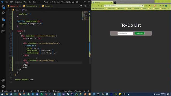Viewport: 171px width, 96px height.
Task: Open the Run and Debug view
Action: 3,25
